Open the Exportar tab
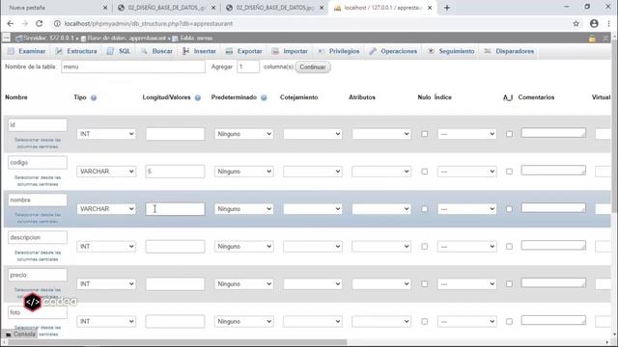618x347 pixels. pos(244,51)
